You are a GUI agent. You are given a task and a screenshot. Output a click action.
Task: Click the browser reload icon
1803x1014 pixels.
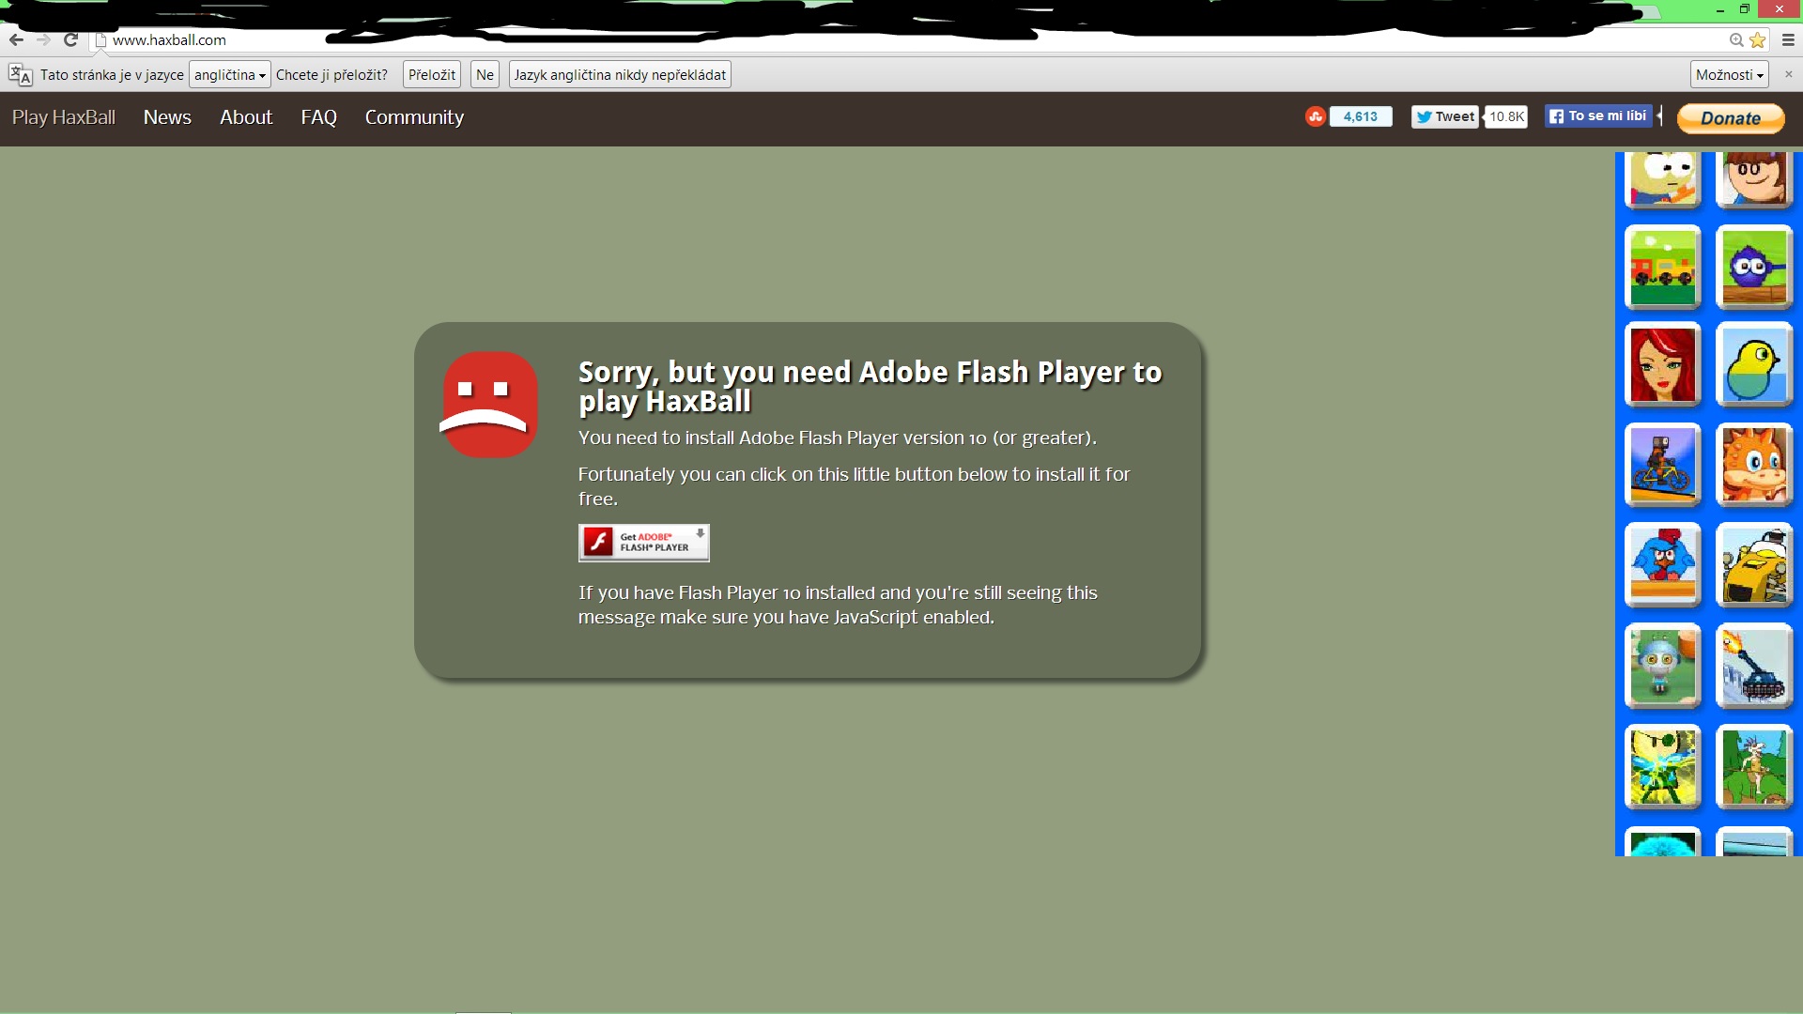(x=70, y=39)
